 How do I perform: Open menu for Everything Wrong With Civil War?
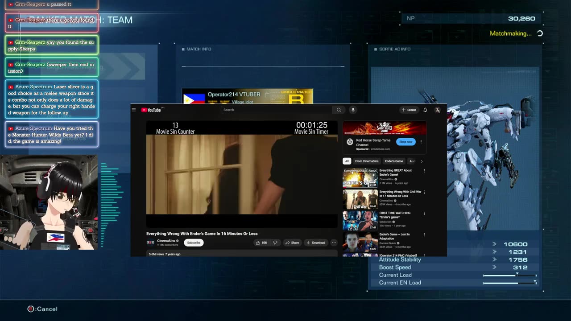point(424,192)
